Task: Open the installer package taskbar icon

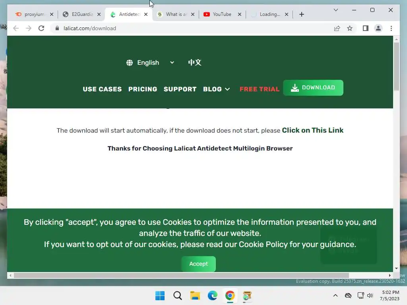Action: click(247, 295)
